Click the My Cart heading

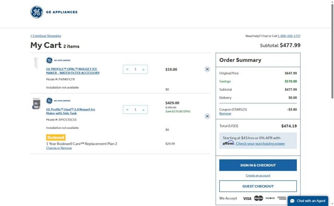tap(46, 45)
